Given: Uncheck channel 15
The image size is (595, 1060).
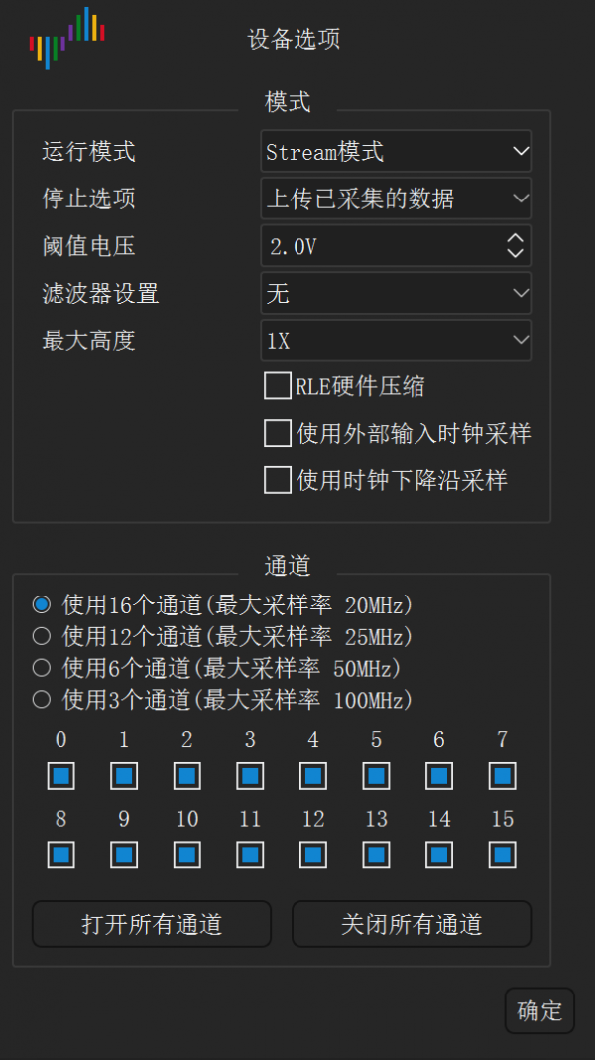Looking at the screenshot, I should [502, 854].
